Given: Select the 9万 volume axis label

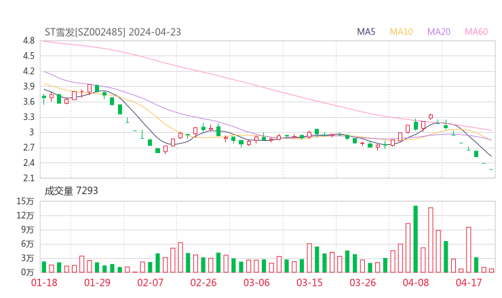Looking at the screenshot, I should (x=28, y=230).
